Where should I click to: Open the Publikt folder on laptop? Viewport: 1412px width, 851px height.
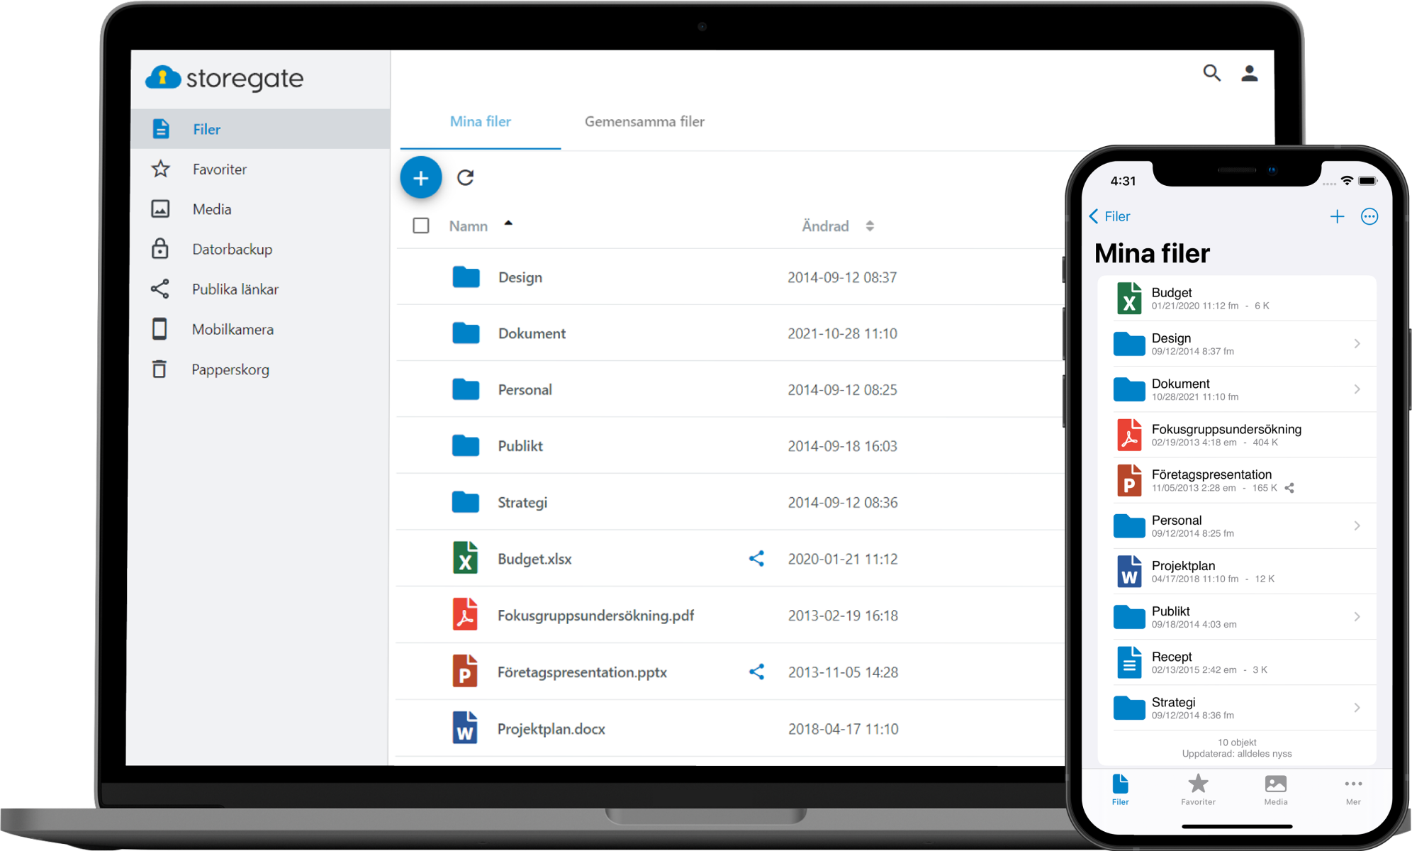click(520, 446)
